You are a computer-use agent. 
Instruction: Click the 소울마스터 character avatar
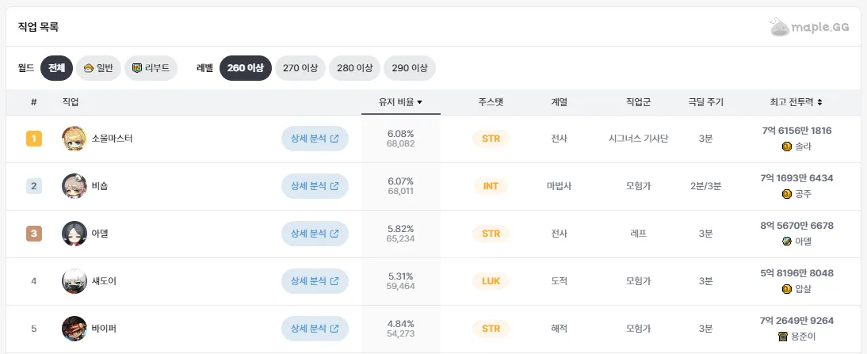pos(74,139)
